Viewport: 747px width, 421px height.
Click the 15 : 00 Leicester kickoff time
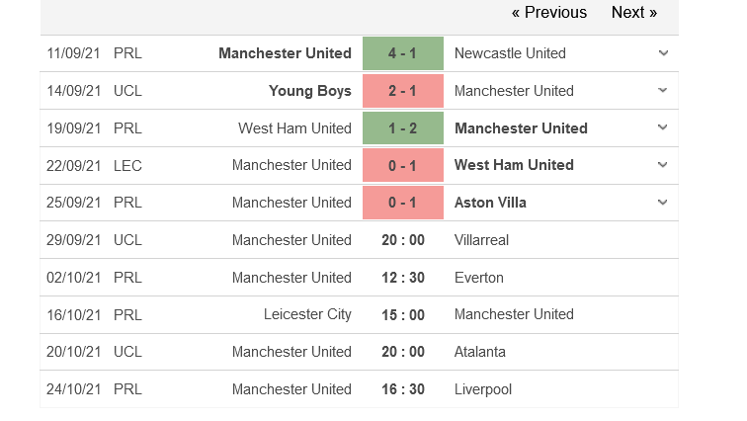(x=403, y=315)
